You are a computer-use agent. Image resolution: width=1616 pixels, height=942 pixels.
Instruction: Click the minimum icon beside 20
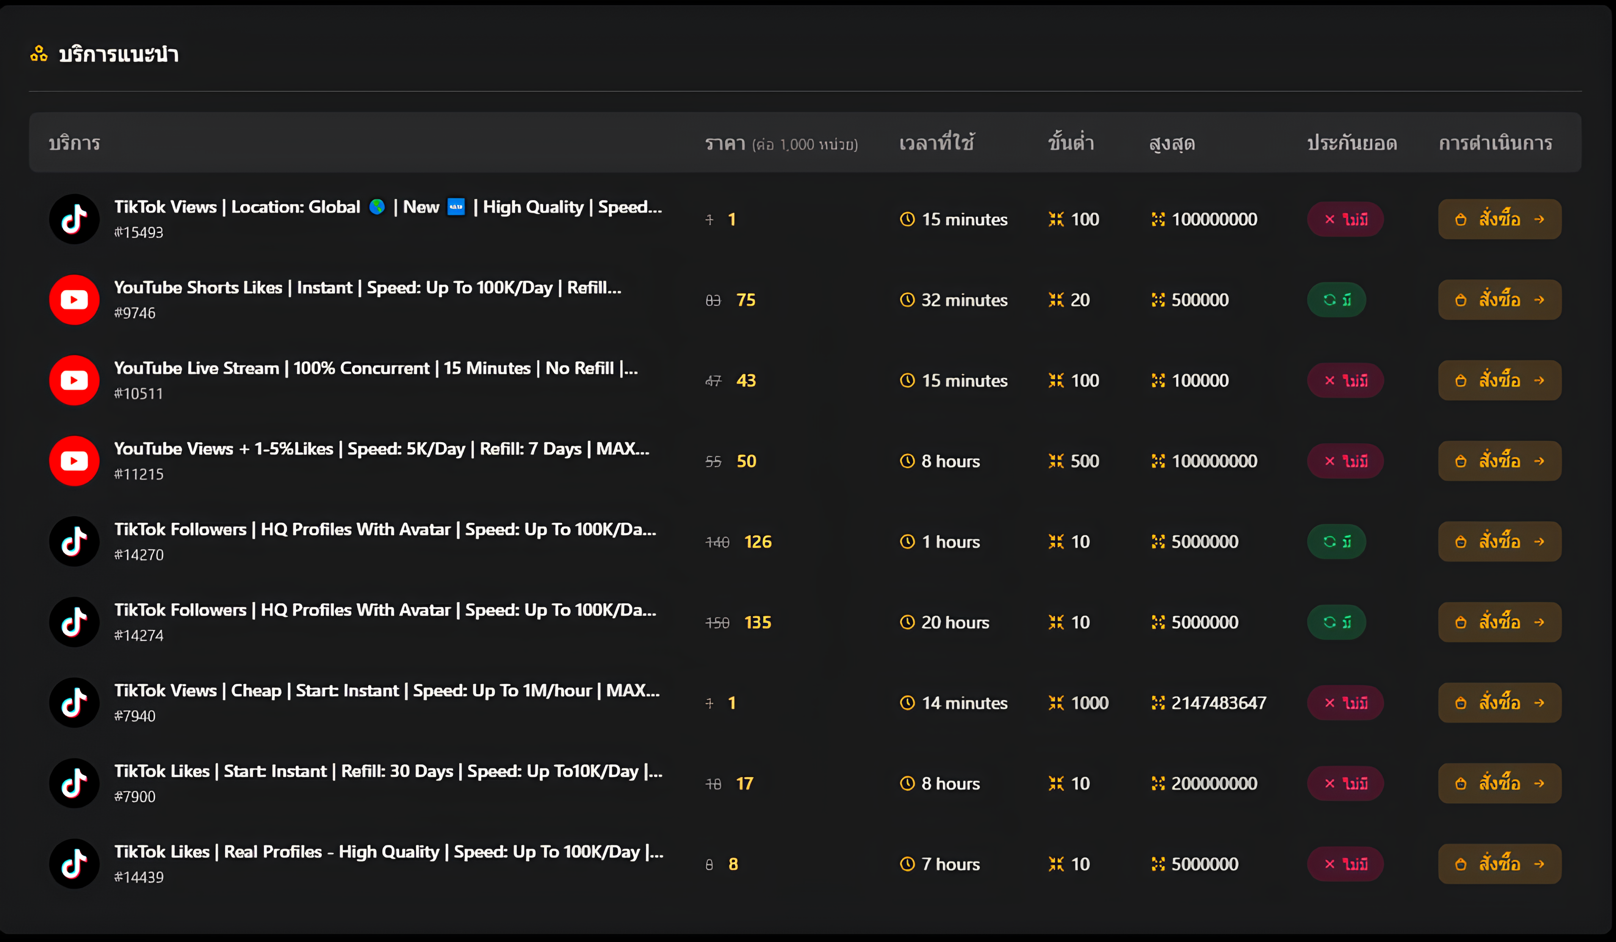(x=1056, y=300)
